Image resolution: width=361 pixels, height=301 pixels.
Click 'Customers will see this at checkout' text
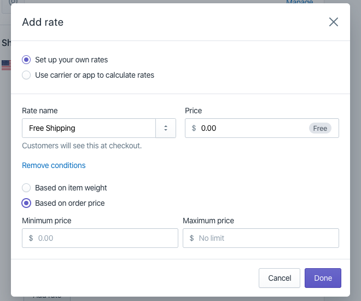point(81,146)
